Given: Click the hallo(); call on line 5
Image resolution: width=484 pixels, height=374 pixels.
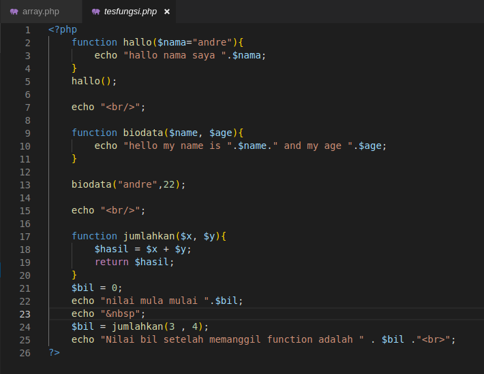Looking at the screenshot, I should [94, 82].
